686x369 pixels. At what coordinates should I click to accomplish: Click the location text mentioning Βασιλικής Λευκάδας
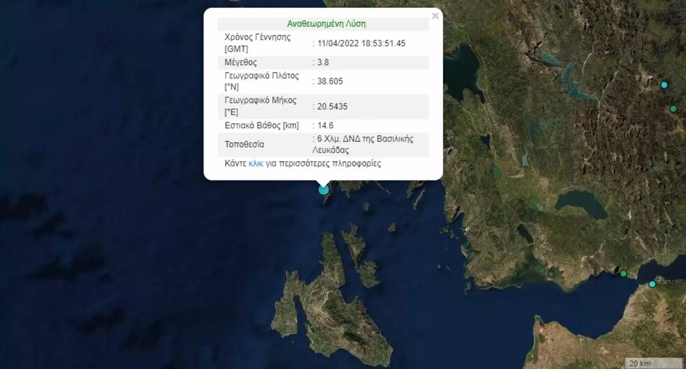364,144
